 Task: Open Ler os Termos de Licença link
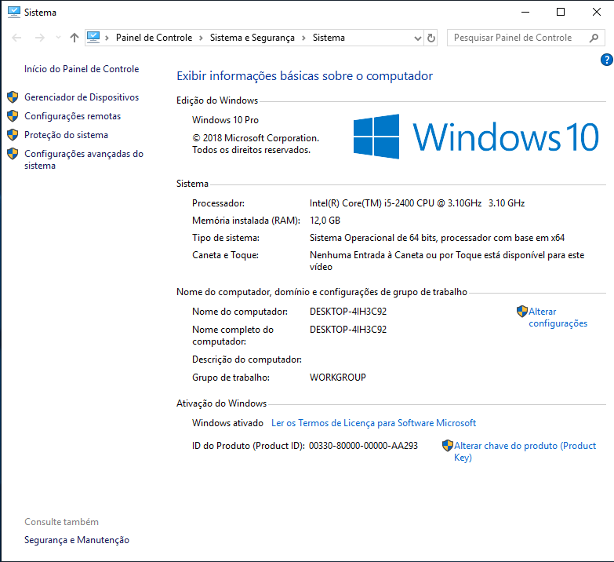tap(373, 423)
